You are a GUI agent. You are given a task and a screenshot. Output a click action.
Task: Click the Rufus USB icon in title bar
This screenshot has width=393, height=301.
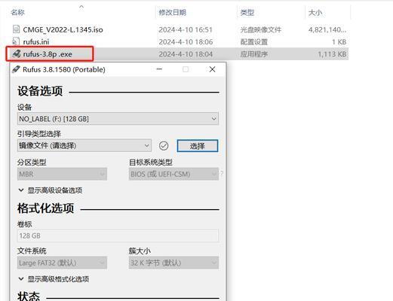point(16,69)
